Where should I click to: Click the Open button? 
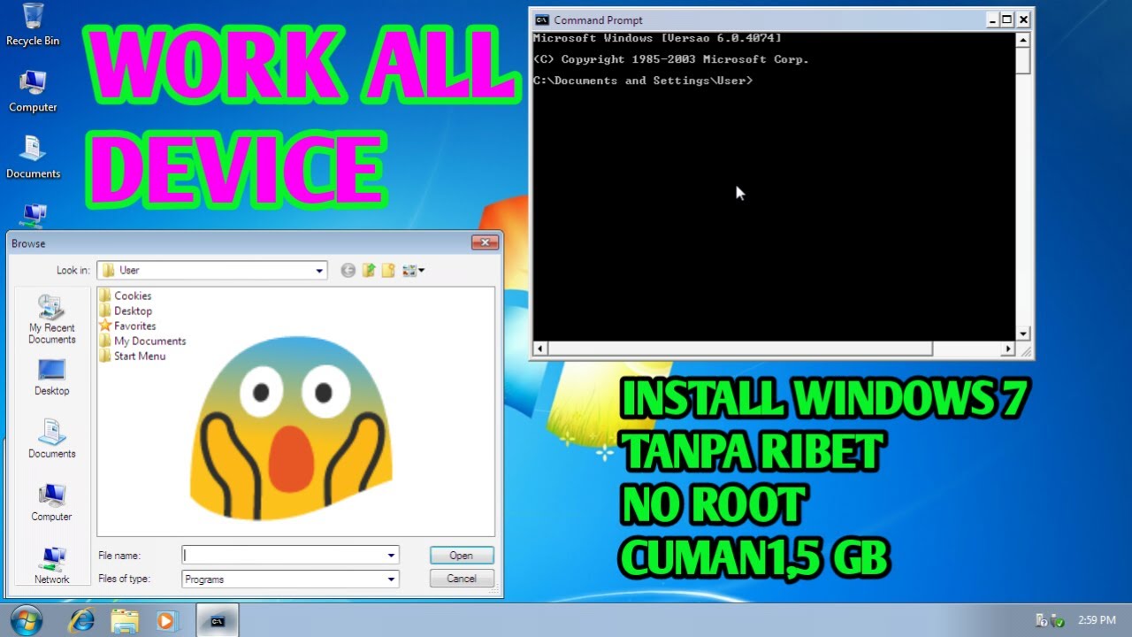[x=461, y=556]
